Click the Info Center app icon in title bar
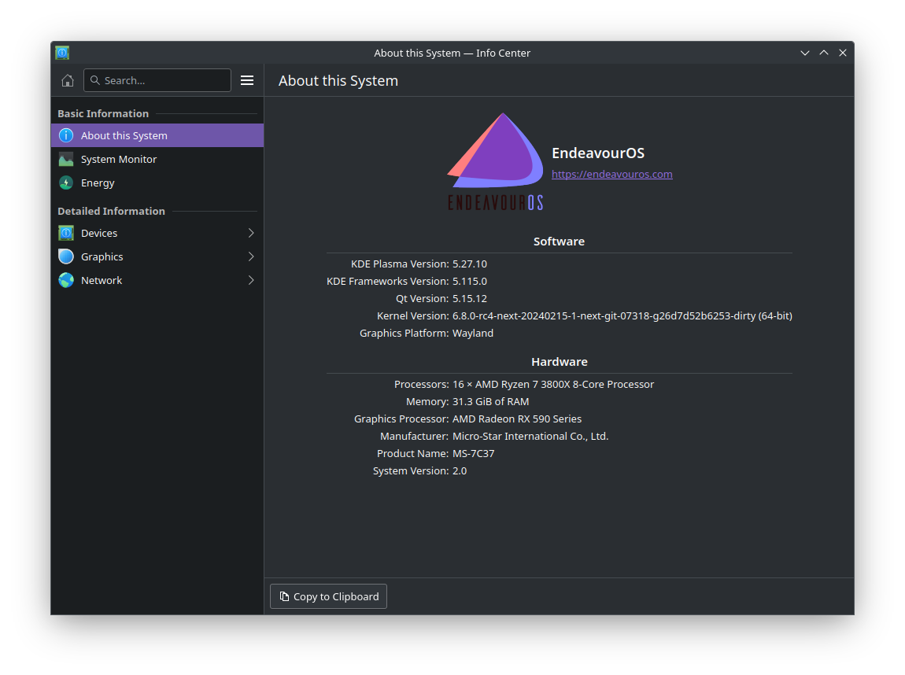Screen dimensions: 905x675 tap(62, 53)
